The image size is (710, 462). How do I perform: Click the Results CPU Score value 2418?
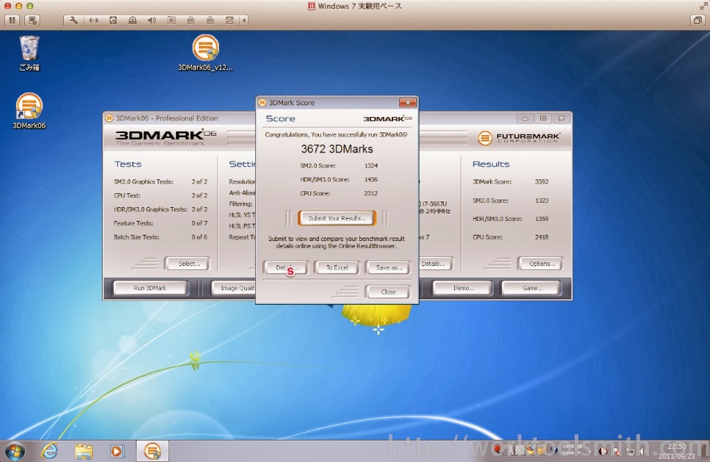pos(542,237)
